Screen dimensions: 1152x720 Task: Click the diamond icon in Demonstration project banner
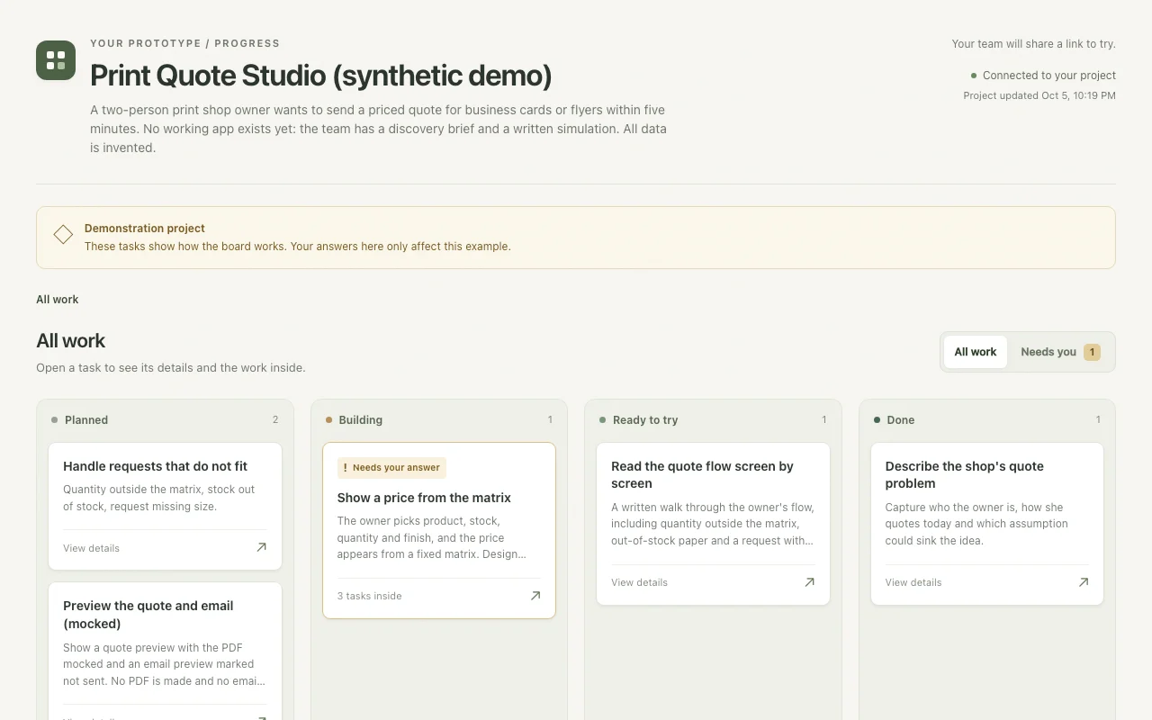[63, 235]
